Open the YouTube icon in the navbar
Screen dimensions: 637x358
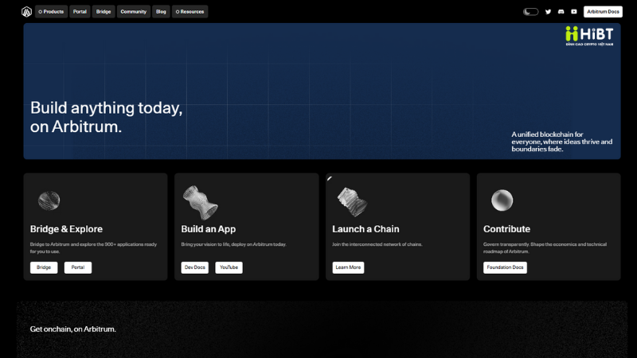574,12
